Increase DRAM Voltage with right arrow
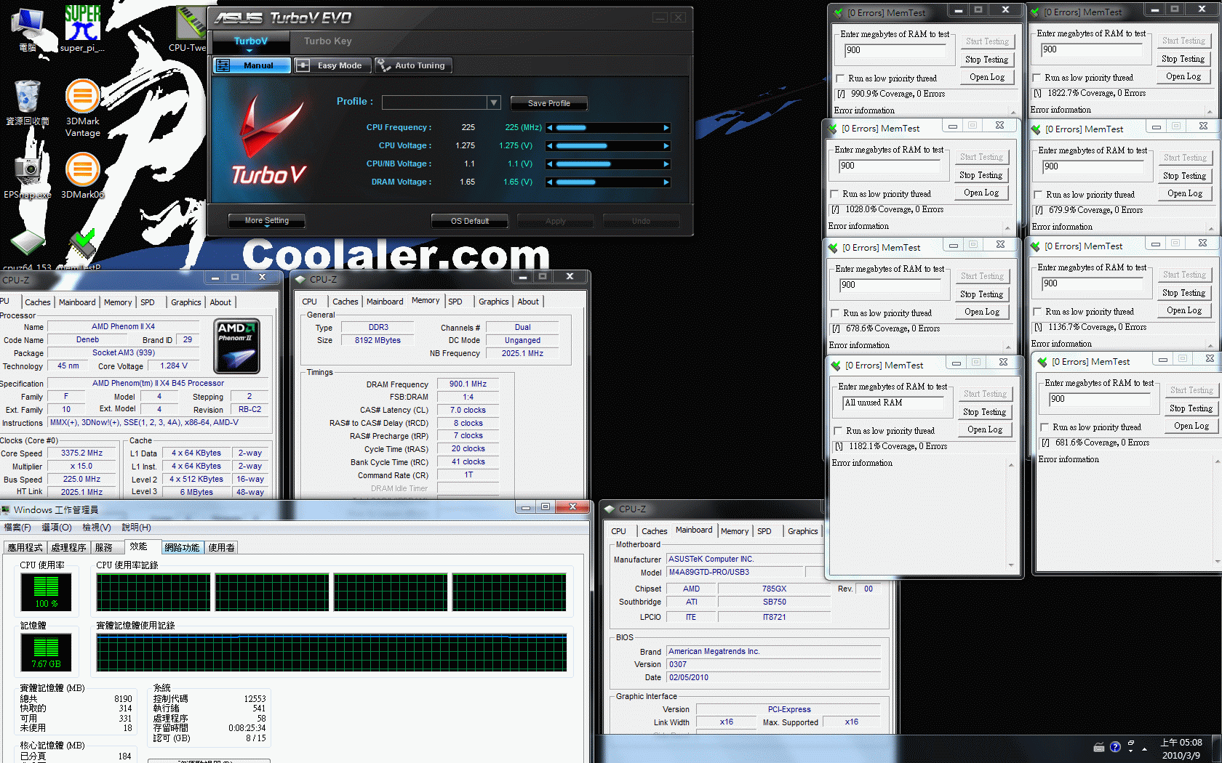Viewport: 1222px width, 763px height. tap(666, 182)
